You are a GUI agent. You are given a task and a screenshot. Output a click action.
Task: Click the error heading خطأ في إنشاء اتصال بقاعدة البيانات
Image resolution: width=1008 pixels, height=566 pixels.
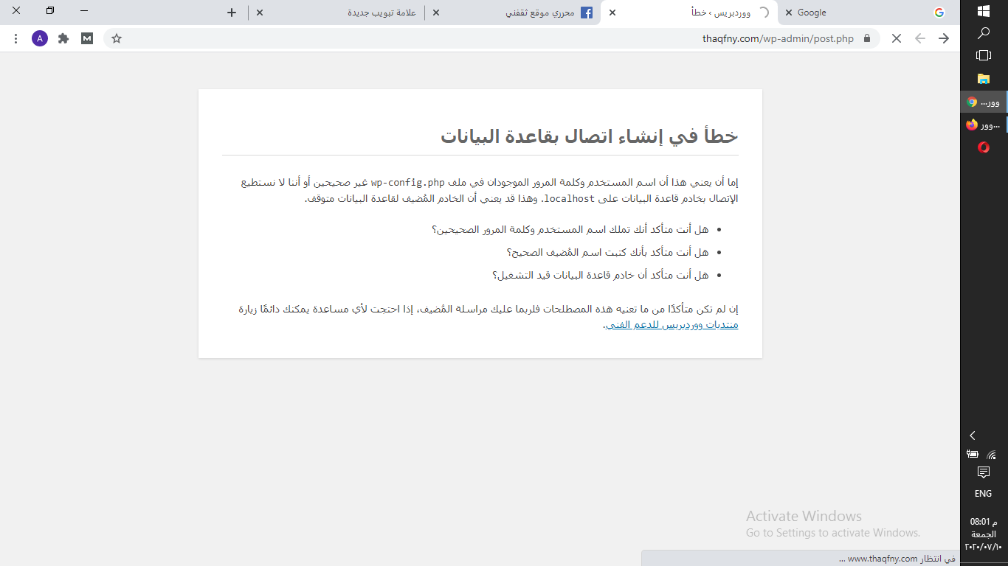[590, 136]
